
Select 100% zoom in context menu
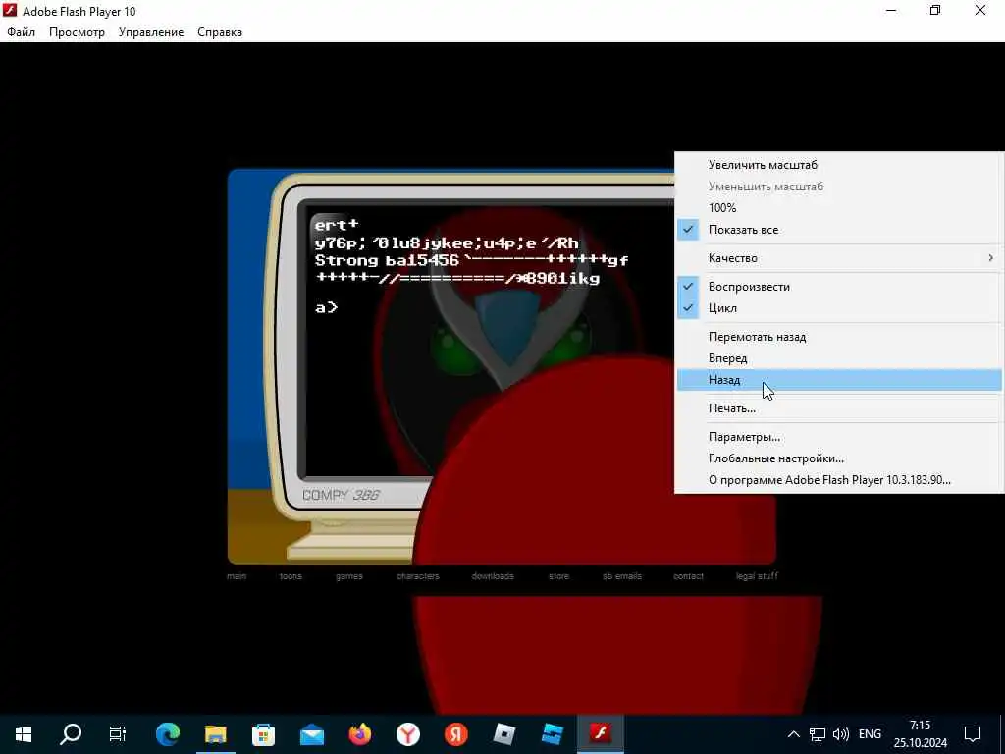click(x=840, y=208)
